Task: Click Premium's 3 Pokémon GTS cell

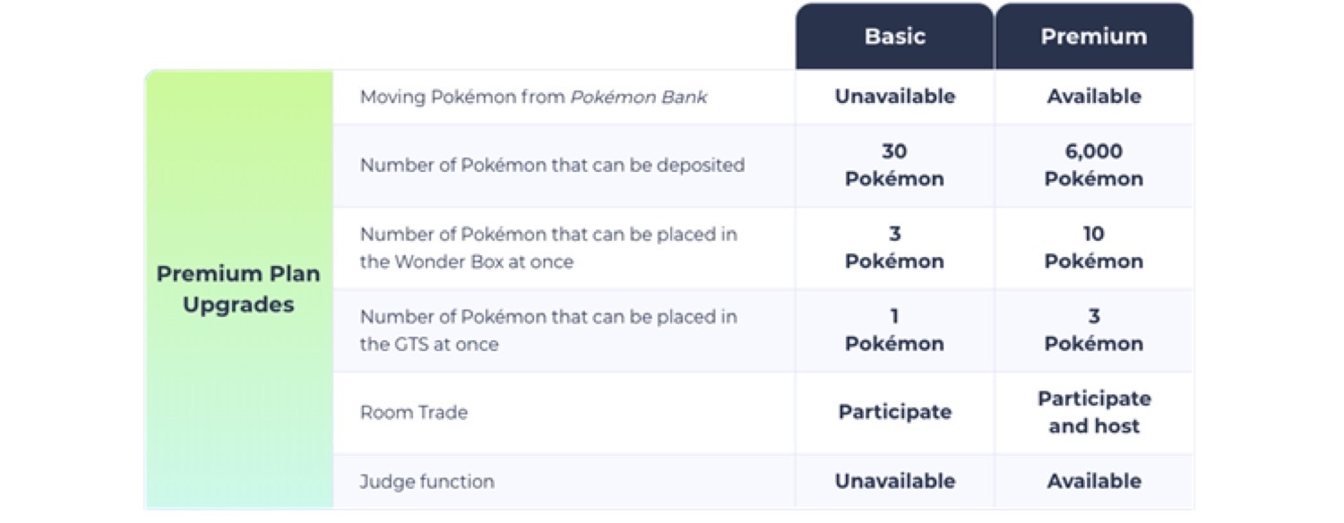Action: click(1093, 330)
